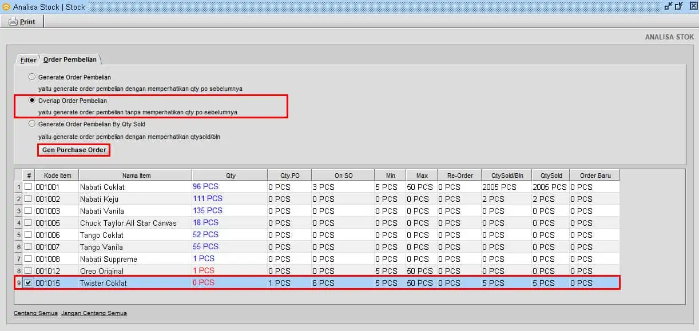The image size is (699, 331).
Task: Select item code 001008
Action: click(x=47, y=259)
